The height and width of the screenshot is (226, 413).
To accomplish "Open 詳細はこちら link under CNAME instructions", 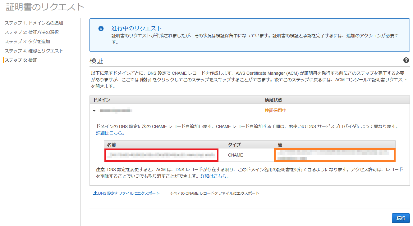I will click(109, 133).
